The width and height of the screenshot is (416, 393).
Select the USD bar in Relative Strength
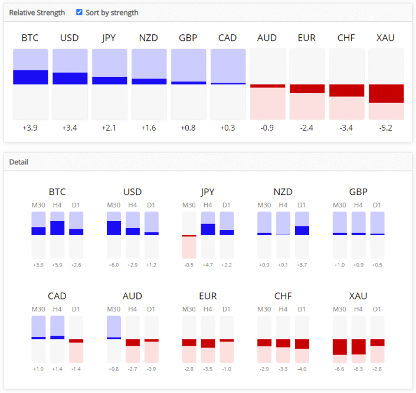tap(70, 84)
